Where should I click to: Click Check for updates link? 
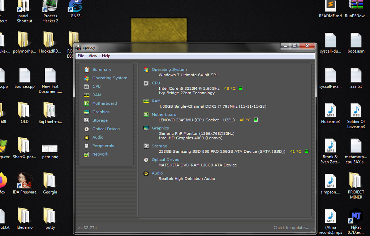(291, 227)
